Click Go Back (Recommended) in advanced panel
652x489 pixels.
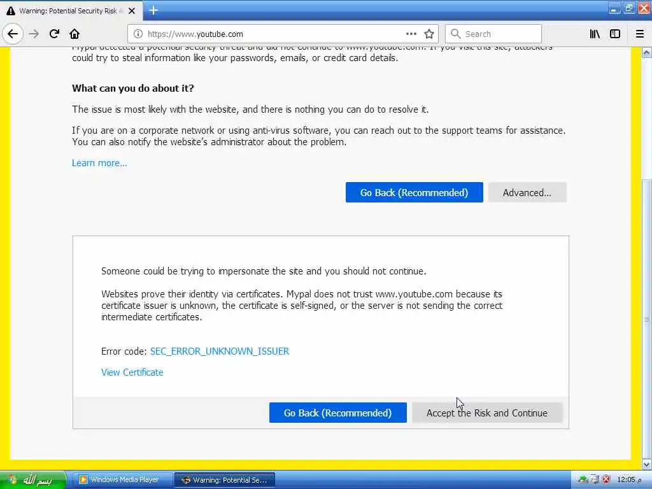[338, 413]
